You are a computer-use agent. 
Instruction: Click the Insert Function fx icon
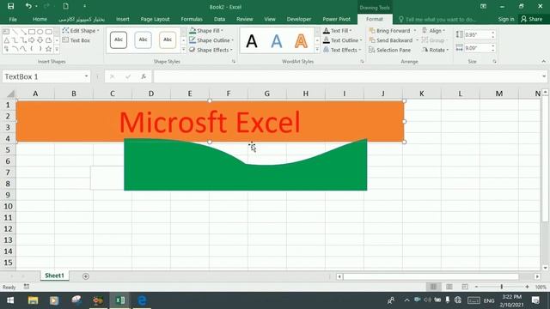click(144, 76)
